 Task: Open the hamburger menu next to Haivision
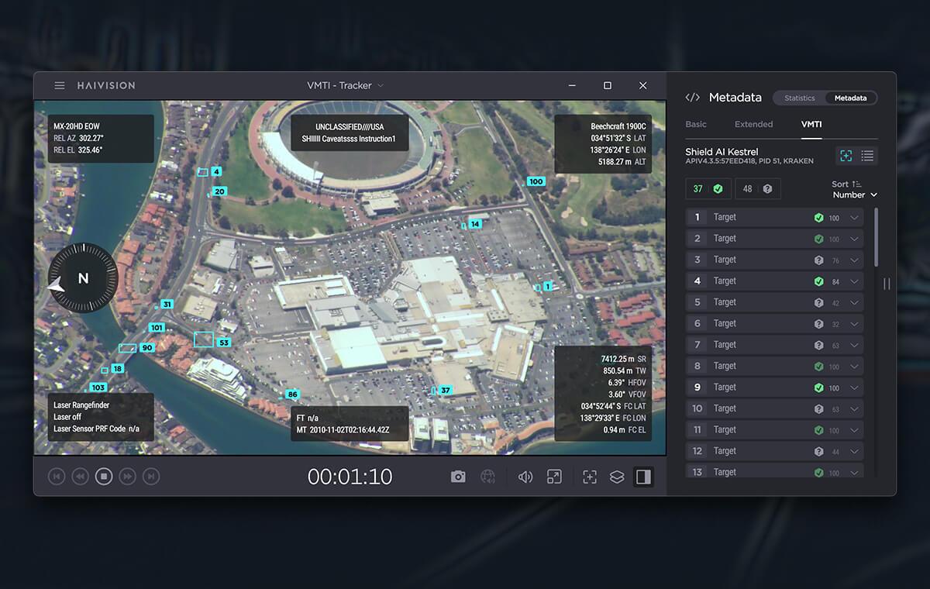point(60,85)
